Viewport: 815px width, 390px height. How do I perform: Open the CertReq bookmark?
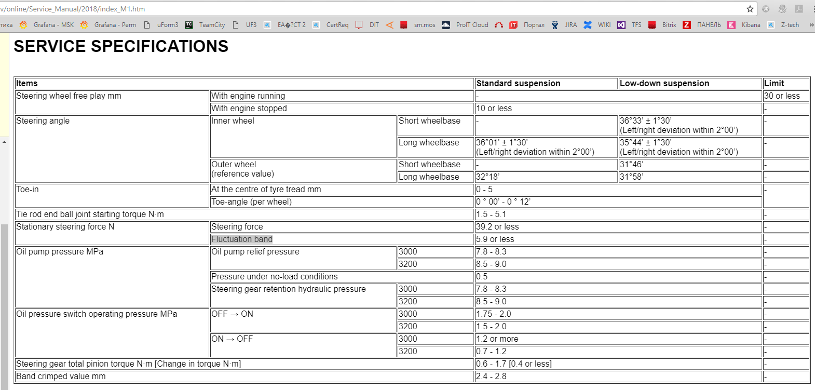[x=331, y=25]
